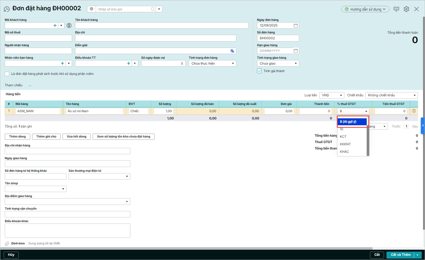Screen dimensions: 425x260
Task: Open the calendar picker for Hạn giao hàng
Action: [x=296, y=51]
